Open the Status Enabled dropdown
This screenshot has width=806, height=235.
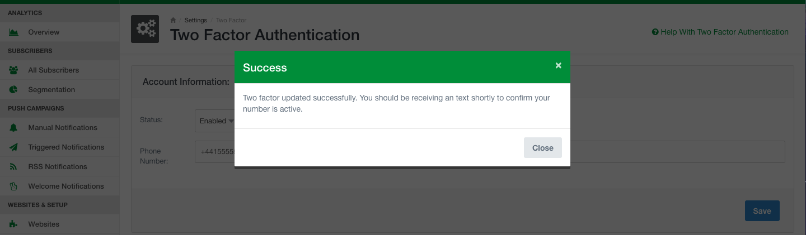(214, 121)
